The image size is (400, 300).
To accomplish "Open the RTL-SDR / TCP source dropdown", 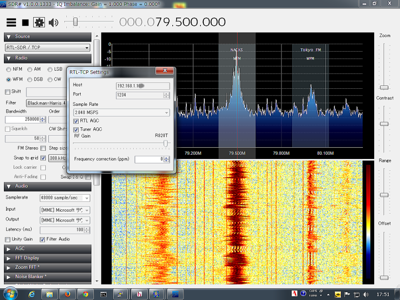I will point(48,47).
